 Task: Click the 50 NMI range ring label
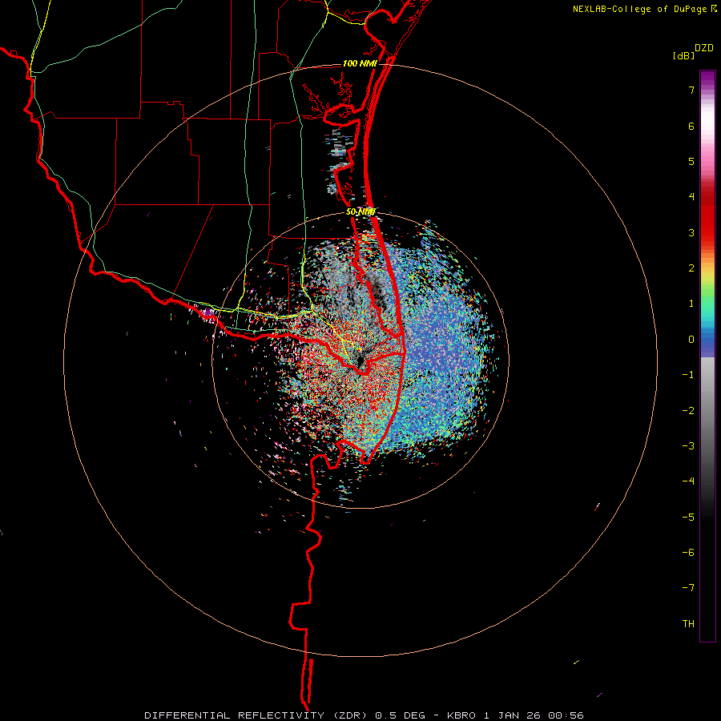tap(360, 212)
